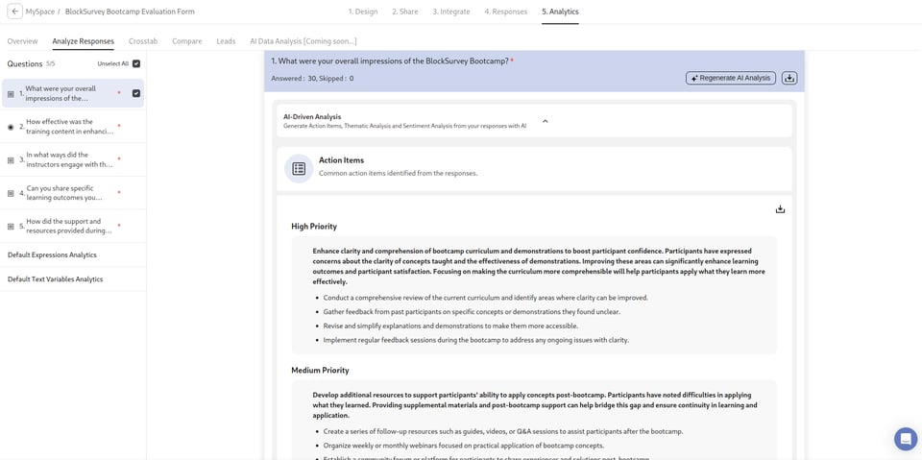Open Default Expressions Analytics

click(52, 254)
